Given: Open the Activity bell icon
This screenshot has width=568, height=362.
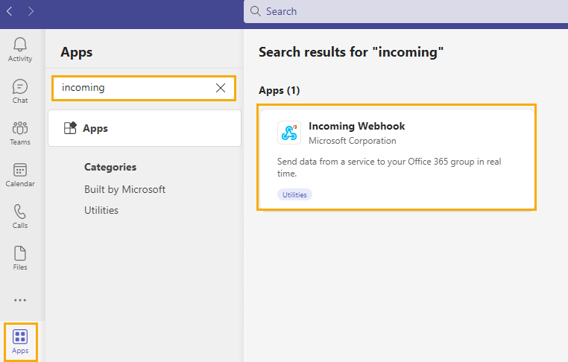Looking at the screenshot, I should [x=20, y=44].
